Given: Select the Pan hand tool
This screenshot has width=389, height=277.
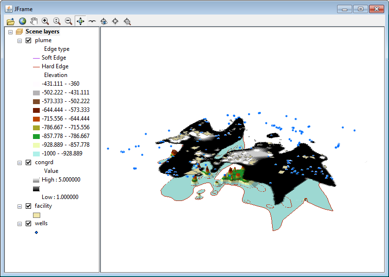Looking at the screenshot, I should (x=34, y=21).
